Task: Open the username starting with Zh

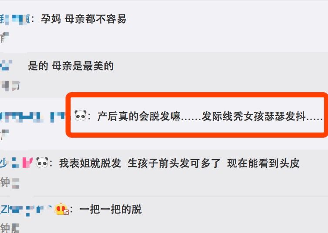Action: pos(26,210)
